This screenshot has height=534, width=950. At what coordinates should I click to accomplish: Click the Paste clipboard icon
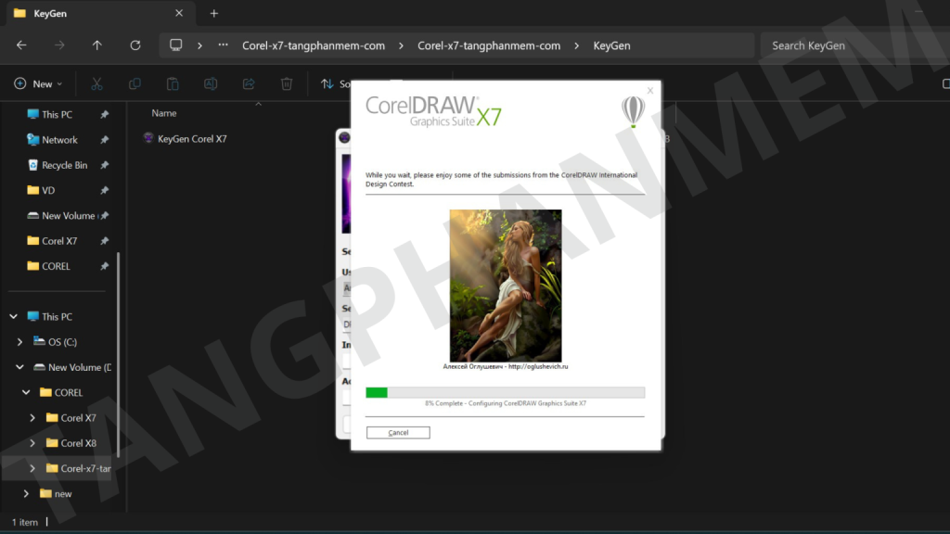pos(173,83)
